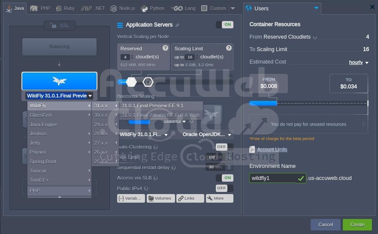Open the .NET tab
378x234 pixels.
coord(93,9)
